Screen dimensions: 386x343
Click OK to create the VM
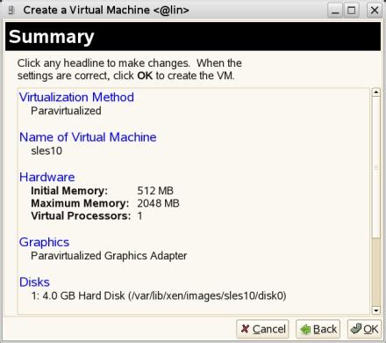pyautogui.click(x=365, y=329)
